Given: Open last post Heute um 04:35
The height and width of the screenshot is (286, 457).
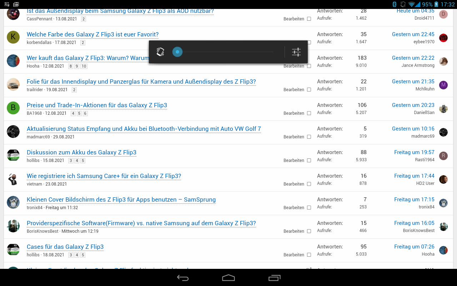Looking at the screenshot, I should pyautogui.click(x=416, y=11).
